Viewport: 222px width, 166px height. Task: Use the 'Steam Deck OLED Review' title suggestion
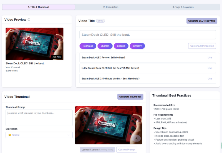[x=210, y=58]
